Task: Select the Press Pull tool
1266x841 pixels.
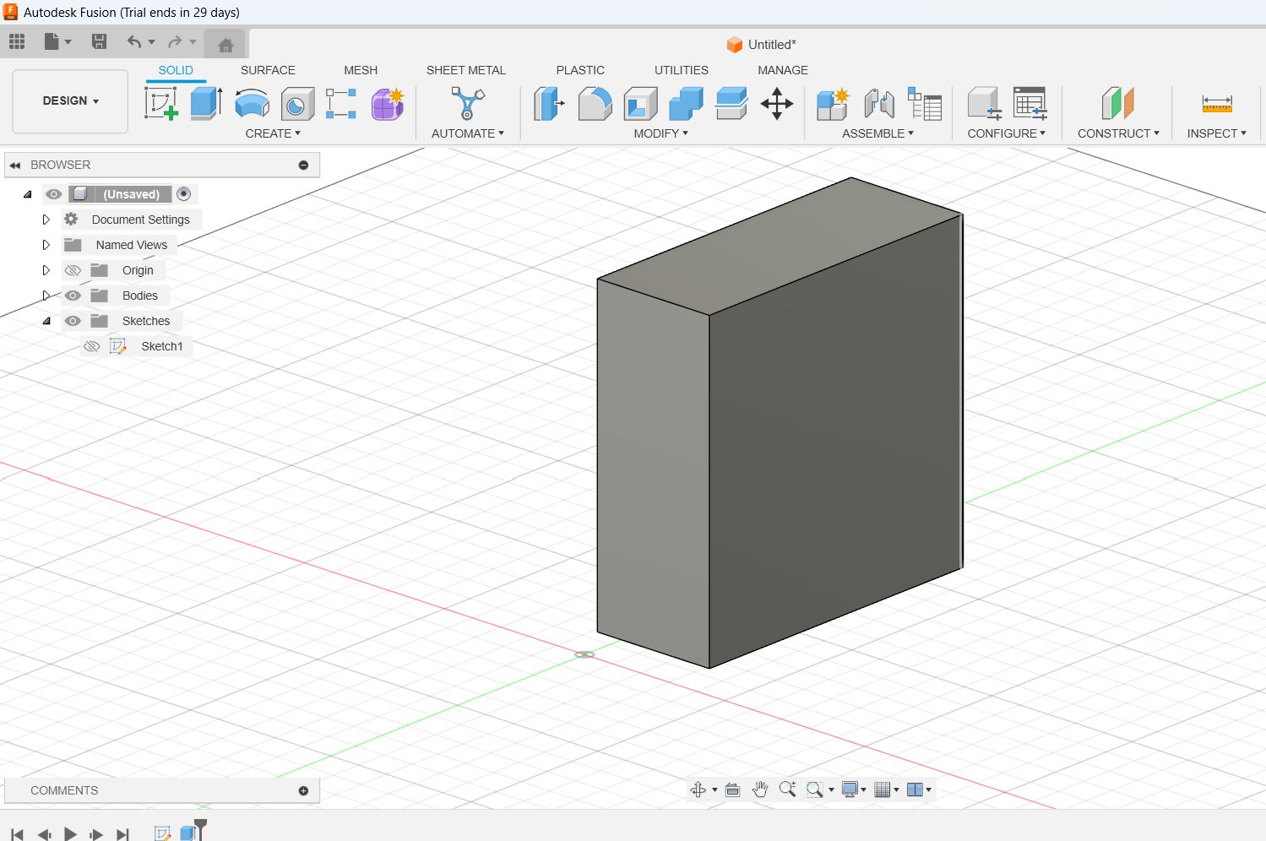Action: pos(549,104)
